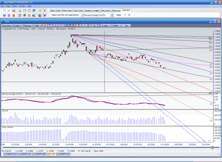This screenshot has height=162, width=222.
Task: Click the Text button in the chart toolbar
Action: (126, 26)
